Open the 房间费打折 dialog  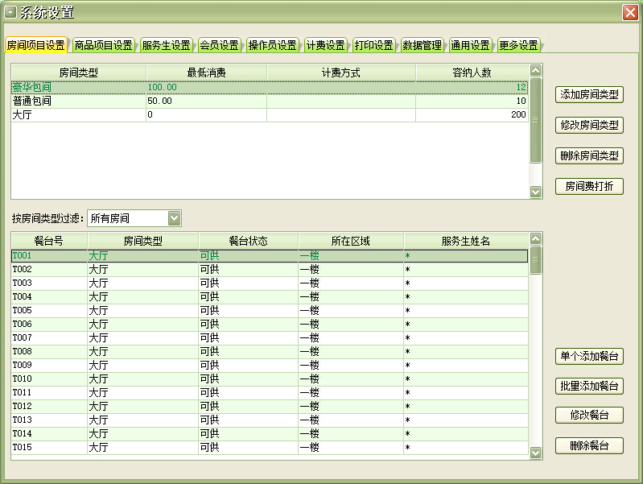(589, 186)
